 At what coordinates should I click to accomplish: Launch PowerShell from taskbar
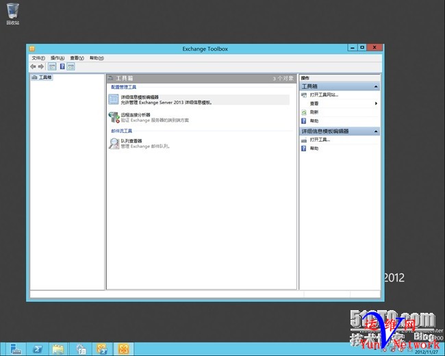(x=38, y=349)
